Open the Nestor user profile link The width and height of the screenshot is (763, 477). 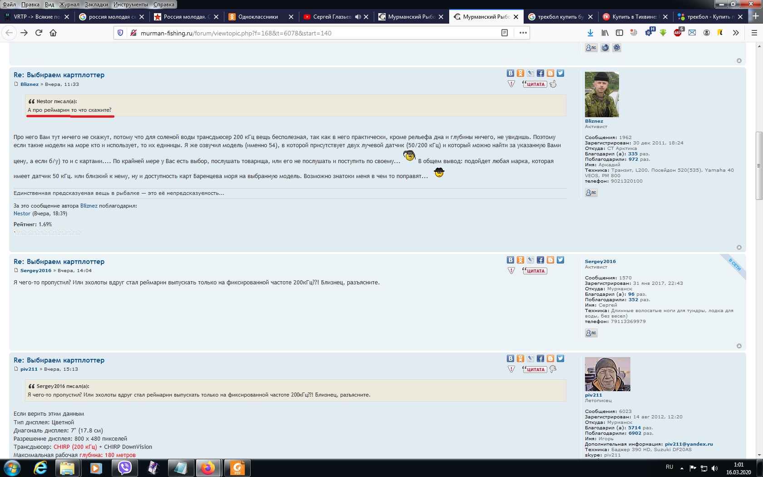(22, 214)
